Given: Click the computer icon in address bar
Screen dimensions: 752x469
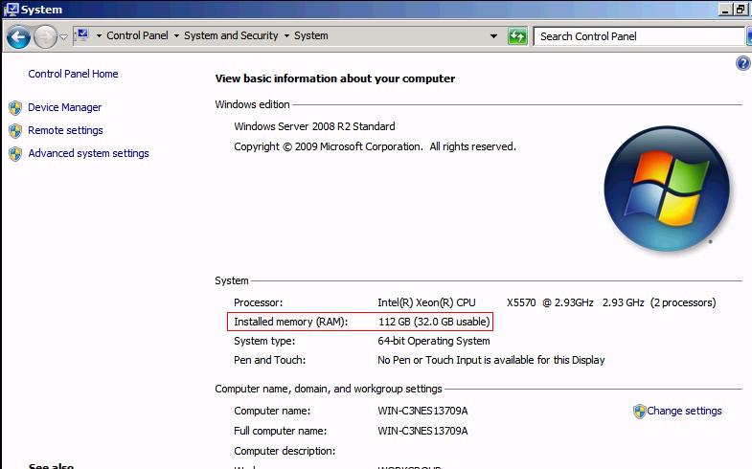Looking at the screenshot, I should coord(83,34).
